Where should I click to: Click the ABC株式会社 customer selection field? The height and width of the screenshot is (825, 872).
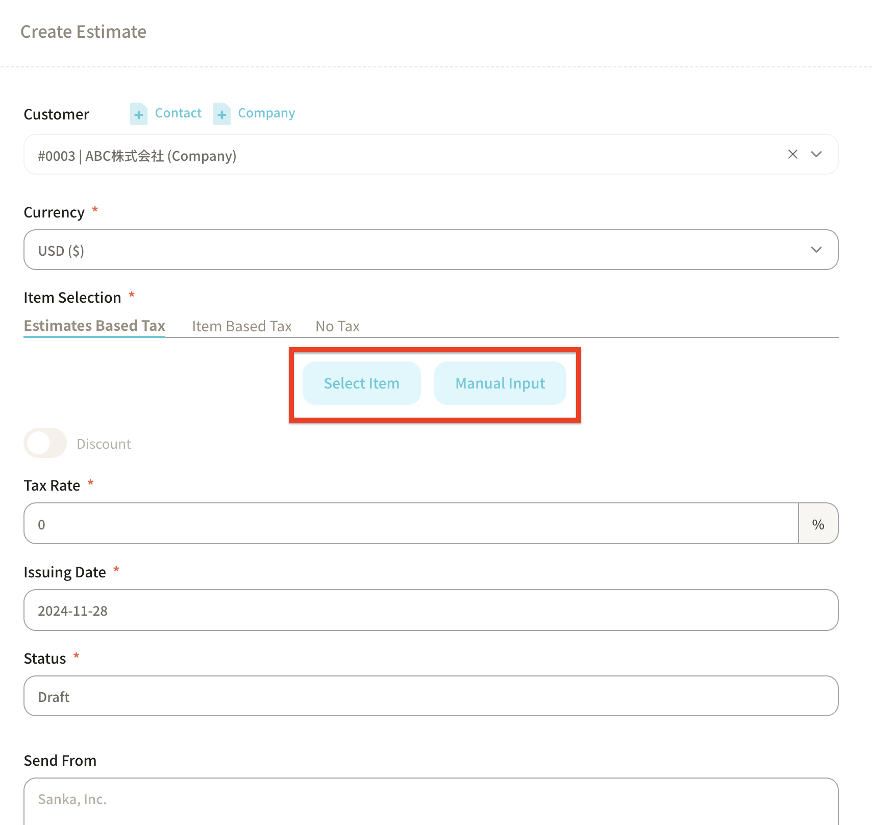[x=398, y=155]
